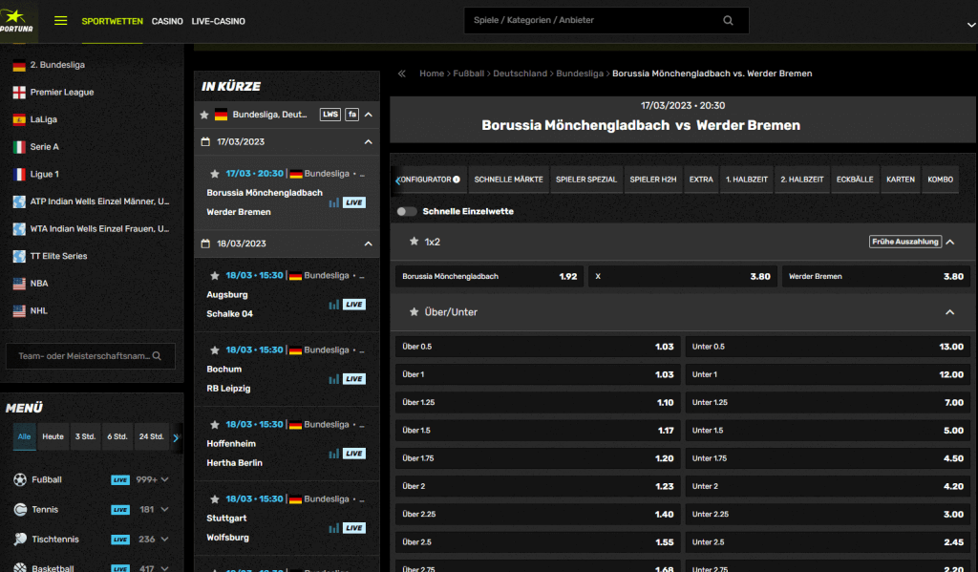This screenshot has height=572, width=978.
Task: Expand the Tischtennis sport category
Action: point(164,539)
